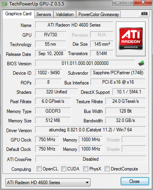Image resolution: width=153 pixels, height=190 pixels.
Task: Click the ATI CrossFire Disabled field
Action: pyautogui.click(x=91, y=159)
